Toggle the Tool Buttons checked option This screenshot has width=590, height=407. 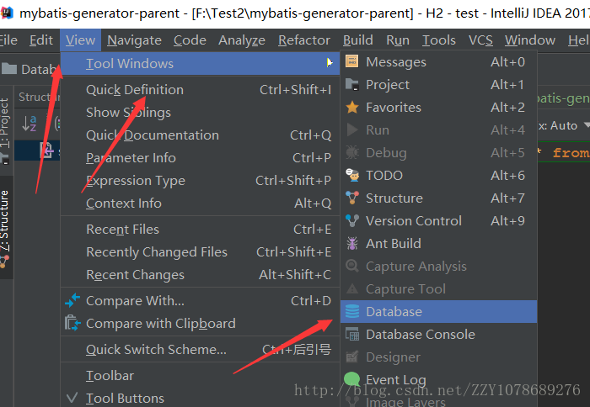pos(200,398)
